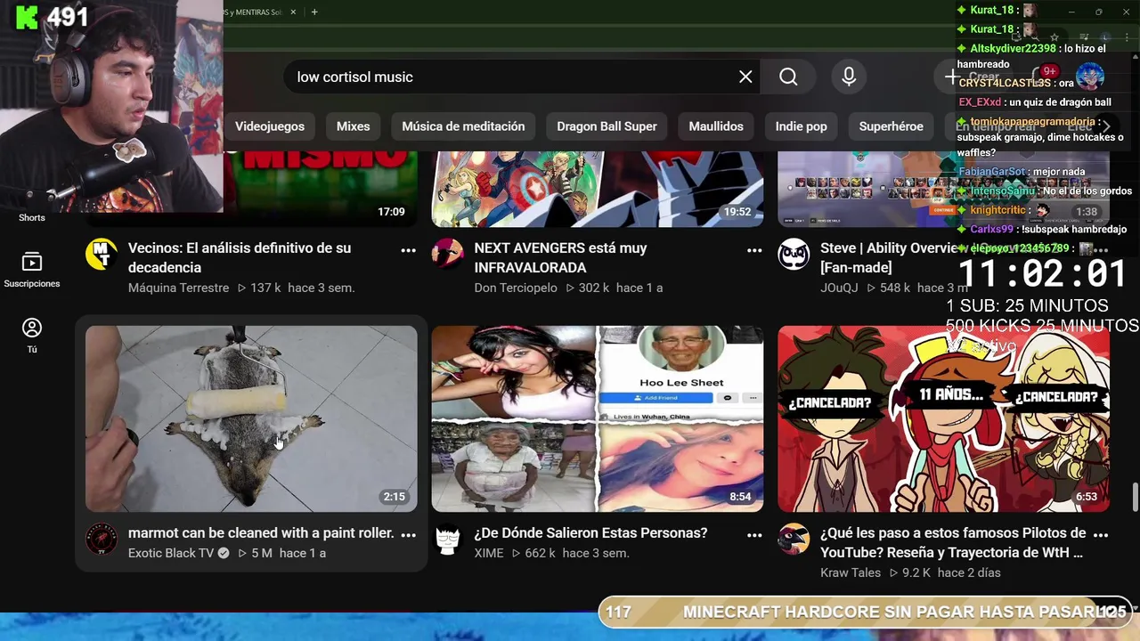Open options menu for Vecinos video

coord(408,250)
